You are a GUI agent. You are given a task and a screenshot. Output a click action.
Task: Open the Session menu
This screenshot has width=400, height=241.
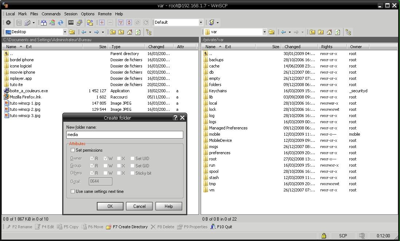pyautogui.click(x=70, y=14)
